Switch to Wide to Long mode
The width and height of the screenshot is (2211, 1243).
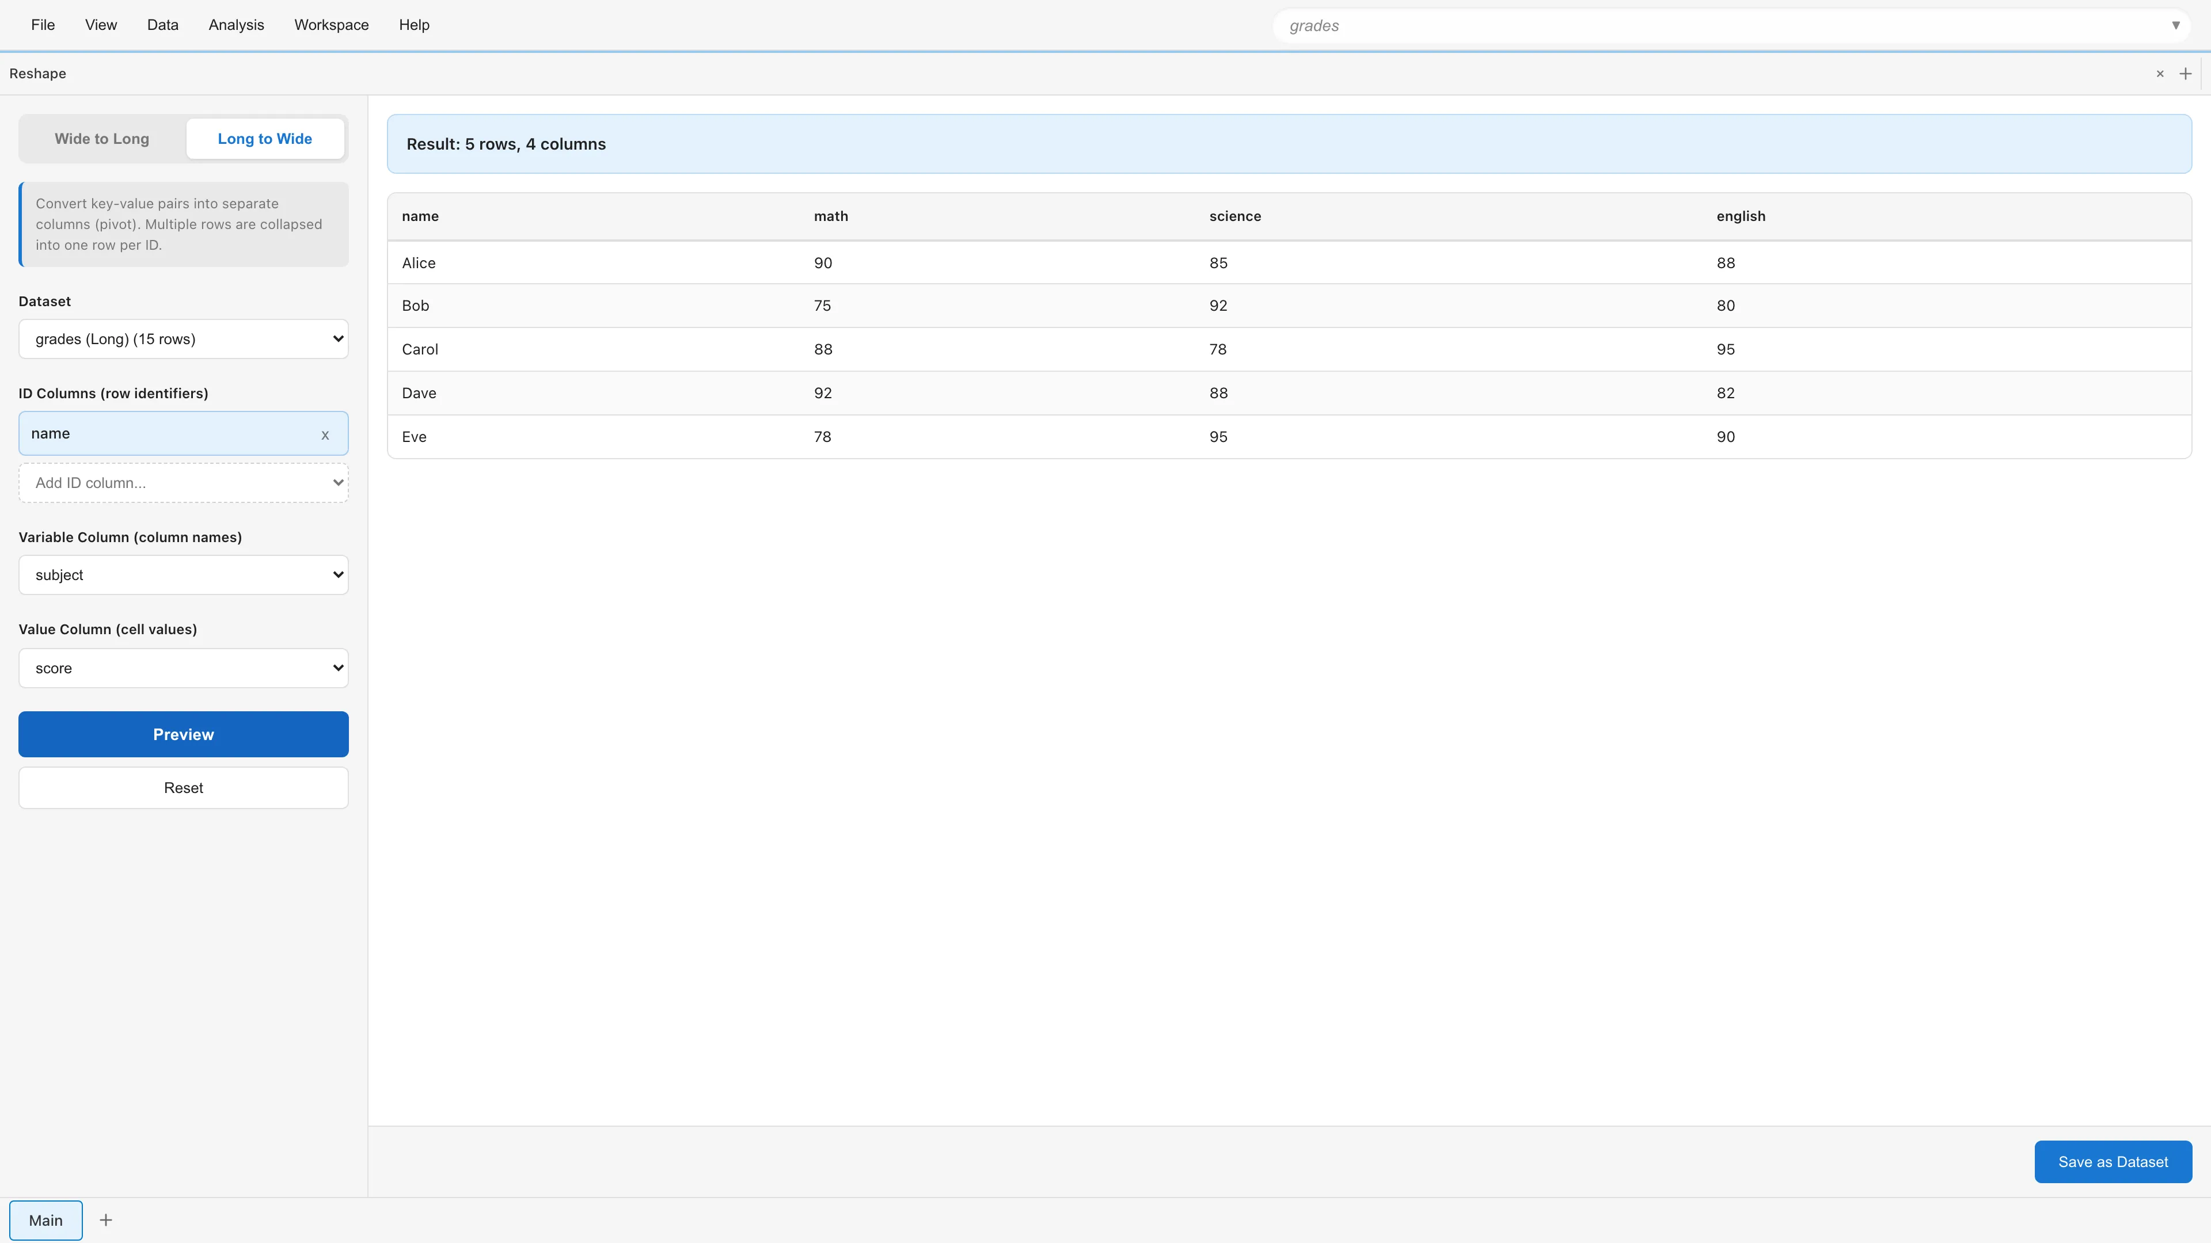pyautogui.click(x=102, y=139)
